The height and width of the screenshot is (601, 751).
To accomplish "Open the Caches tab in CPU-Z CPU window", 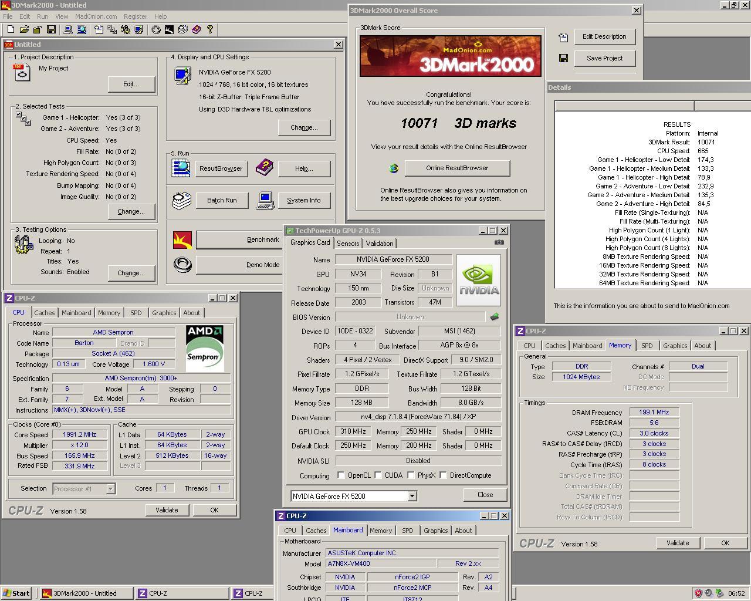I will click(x=45, y=313).
